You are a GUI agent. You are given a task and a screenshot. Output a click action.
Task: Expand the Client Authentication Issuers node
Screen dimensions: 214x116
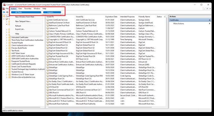[x=6, y=46]
